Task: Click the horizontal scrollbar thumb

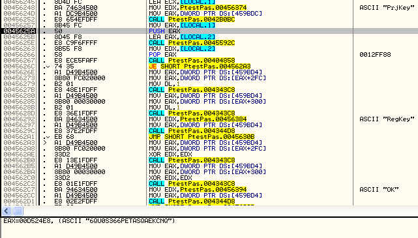Action: point(18,211)
